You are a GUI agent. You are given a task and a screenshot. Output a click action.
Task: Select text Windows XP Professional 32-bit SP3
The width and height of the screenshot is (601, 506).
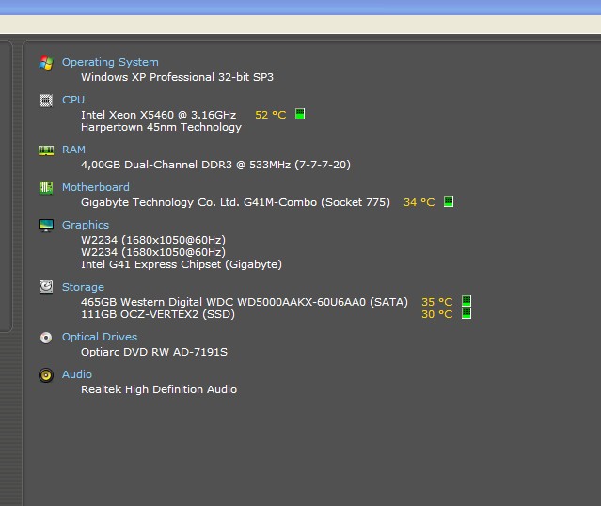[177, 77]
